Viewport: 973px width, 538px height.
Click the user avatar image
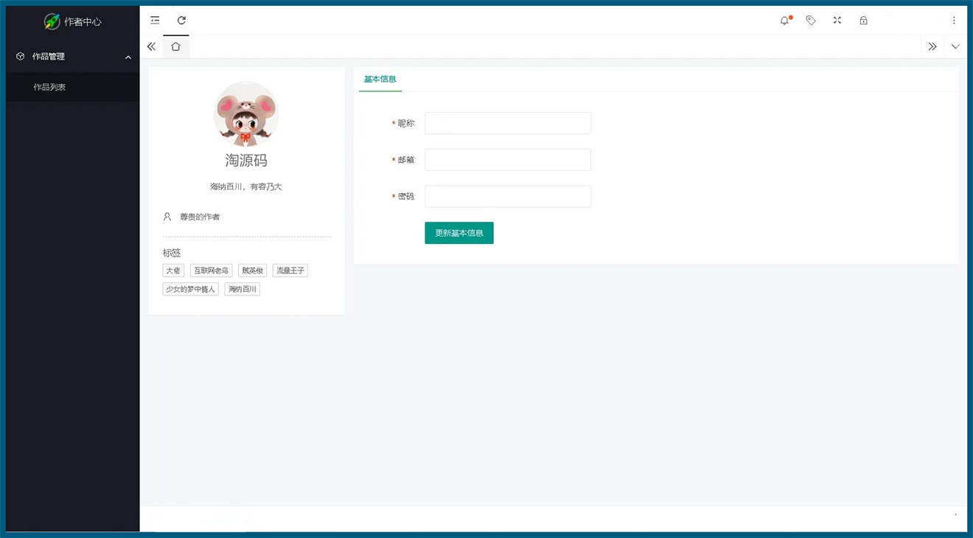tap(246, 114)
